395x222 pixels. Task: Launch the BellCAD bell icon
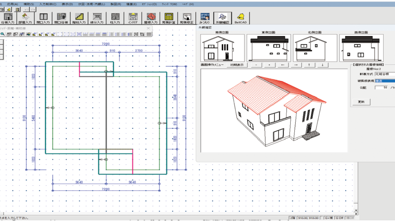pos(241,18)
